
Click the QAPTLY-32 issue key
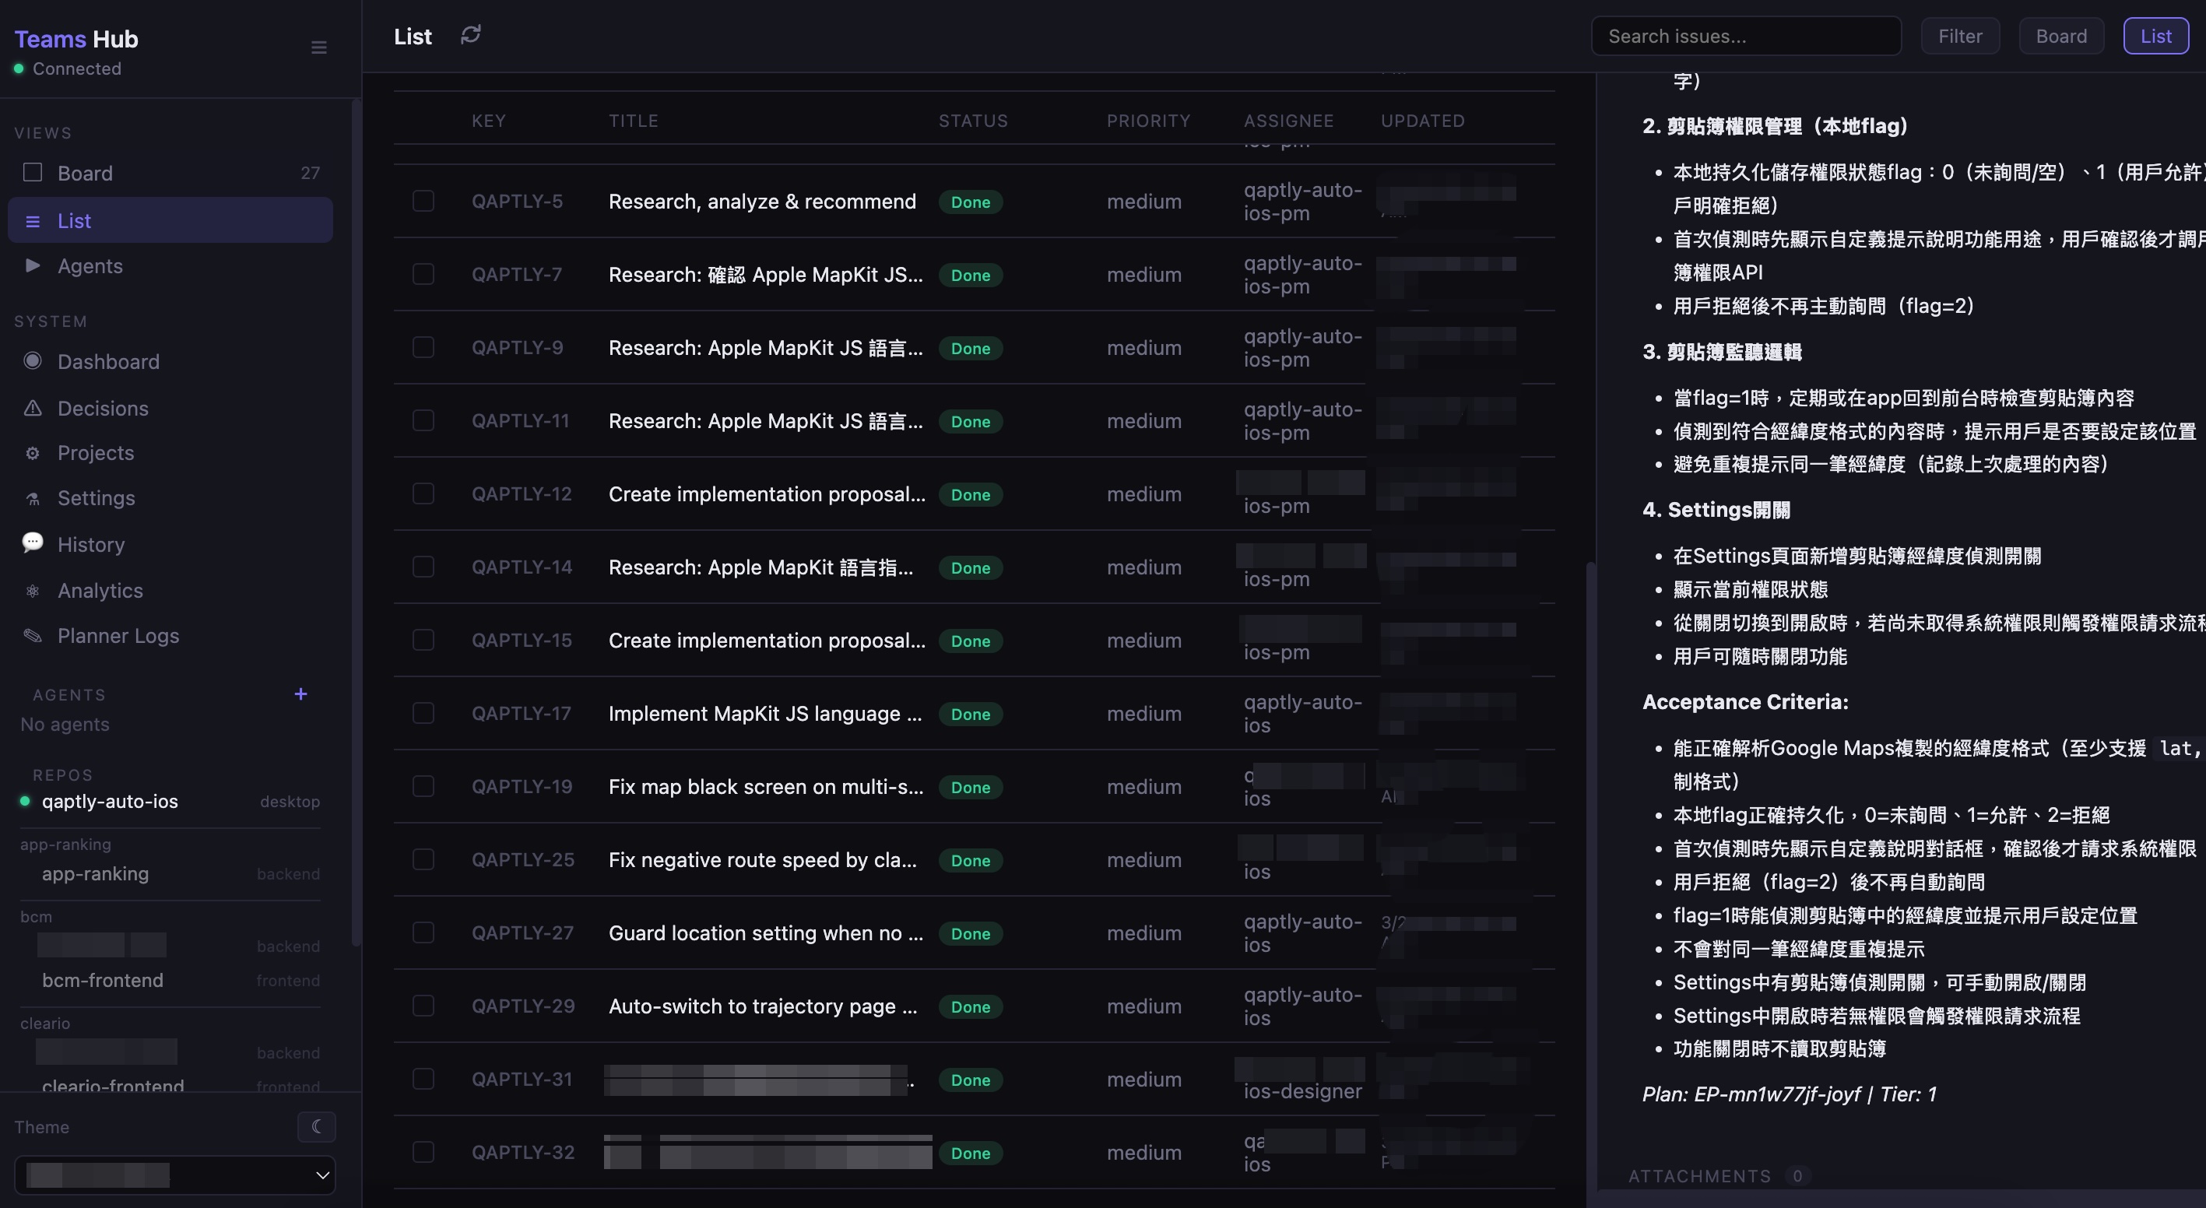(x=523, y=1153)
